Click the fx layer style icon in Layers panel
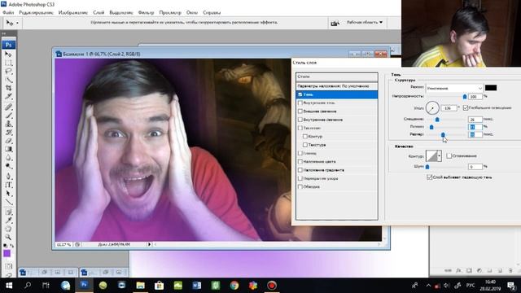The image size is (521, 293). point(458,270)
